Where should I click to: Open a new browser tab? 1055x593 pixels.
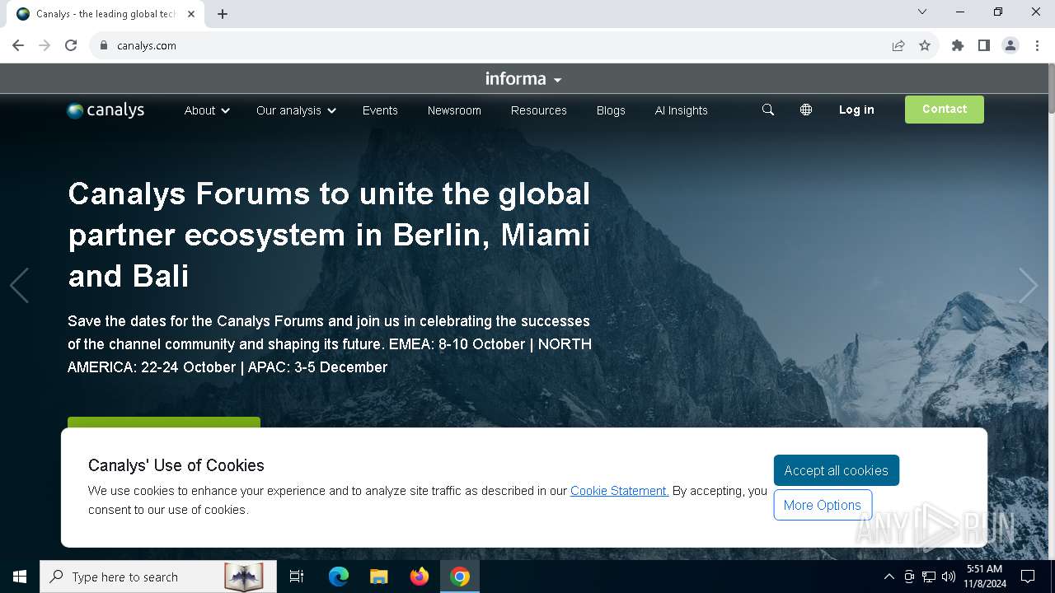(223, 14)
